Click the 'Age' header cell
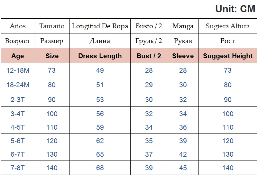Viewport: 258px width, 175px height. 18,56
